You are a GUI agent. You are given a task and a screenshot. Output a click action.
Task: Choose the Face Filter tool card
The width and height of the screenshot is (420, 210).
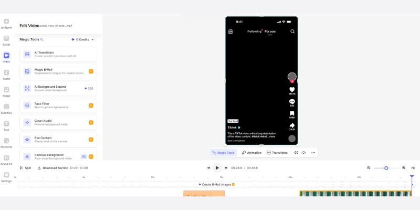pyautogui.click(x=58, y=106)
